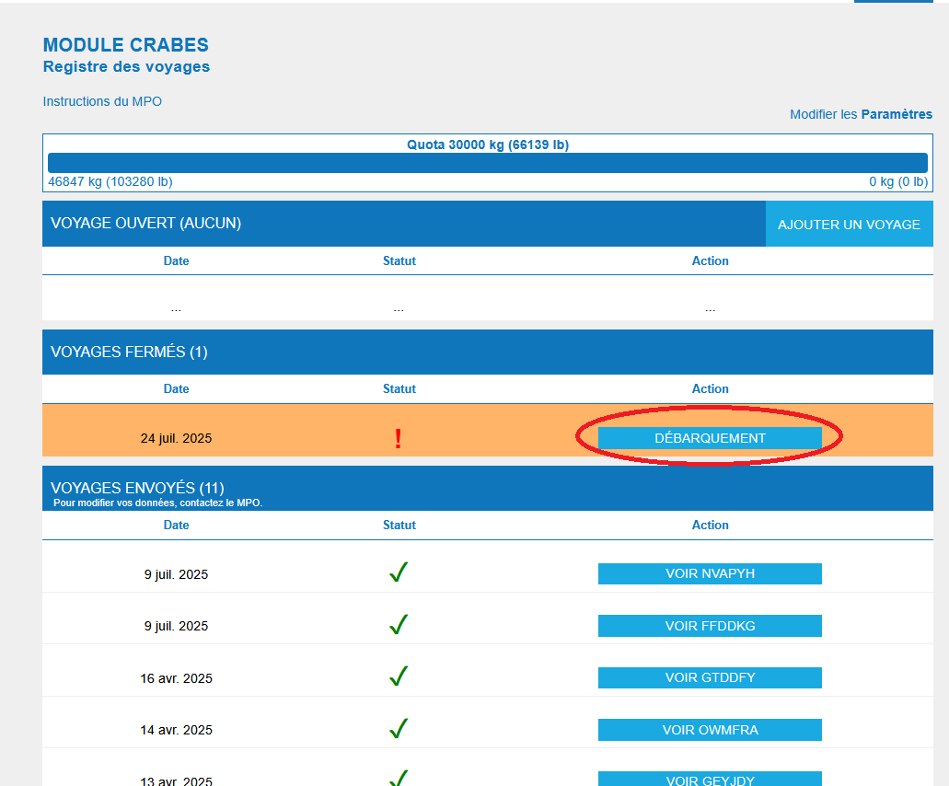Click green checkmark in the FFDDKG row
949x786 pixels.
(399, 626)
